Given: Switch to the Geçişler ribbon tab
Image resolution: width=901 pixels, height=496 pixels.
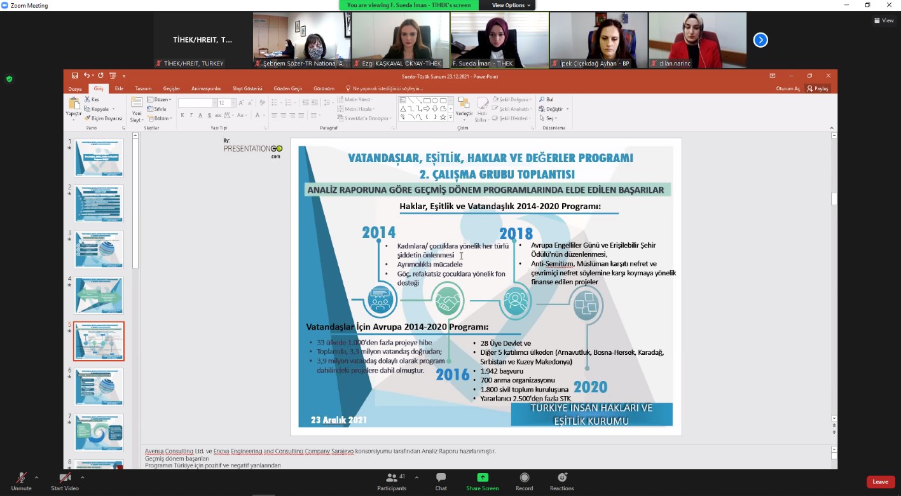Looking at the screenshot, I should 172,88.
